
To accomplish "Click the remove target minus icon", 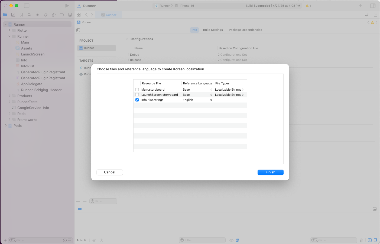I will (85, 201).
